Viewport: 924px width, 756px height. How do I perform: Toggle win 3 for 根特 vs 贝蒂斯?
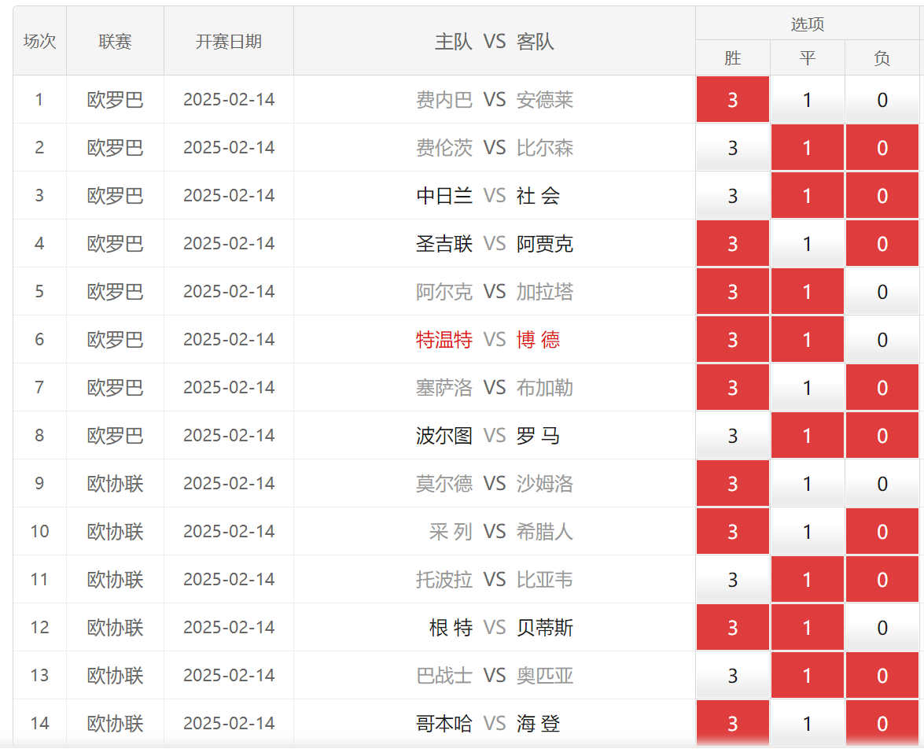click(x=732, y=628)
